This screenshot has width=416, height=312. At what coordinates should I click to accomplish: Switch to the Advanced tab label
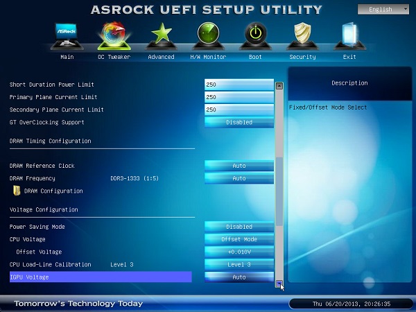pyautogui.click(x=161, y=57)
